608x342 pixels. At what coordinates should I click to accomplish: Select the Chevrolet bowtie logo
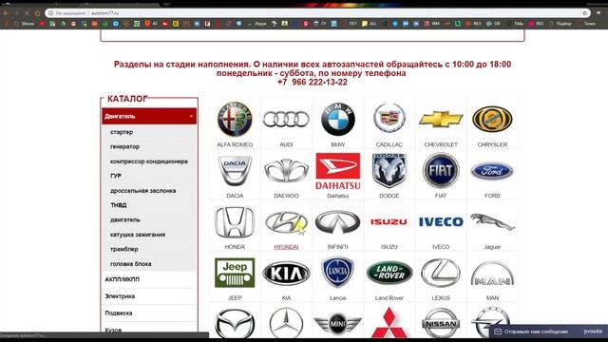click(x=441, y=119)
